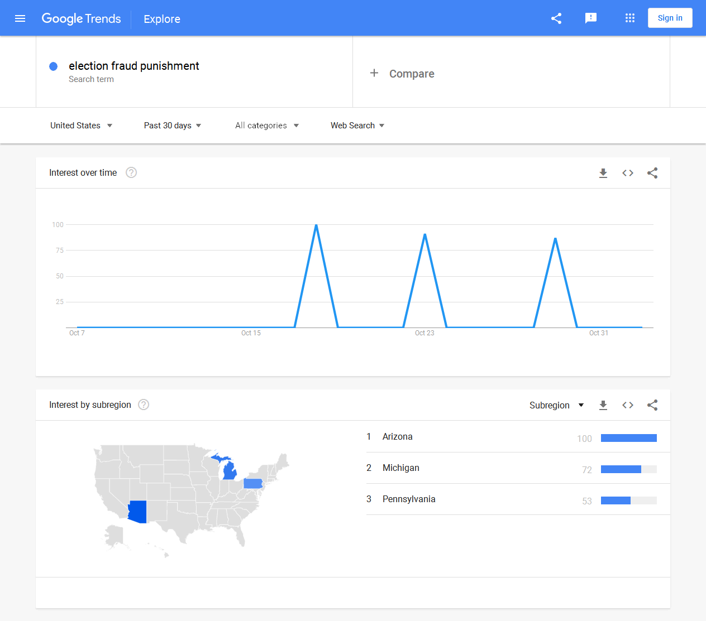Share the Interest over time chart
Image resolution: width=706 pixels, height=621 pixels.
[x=652, y=173]
